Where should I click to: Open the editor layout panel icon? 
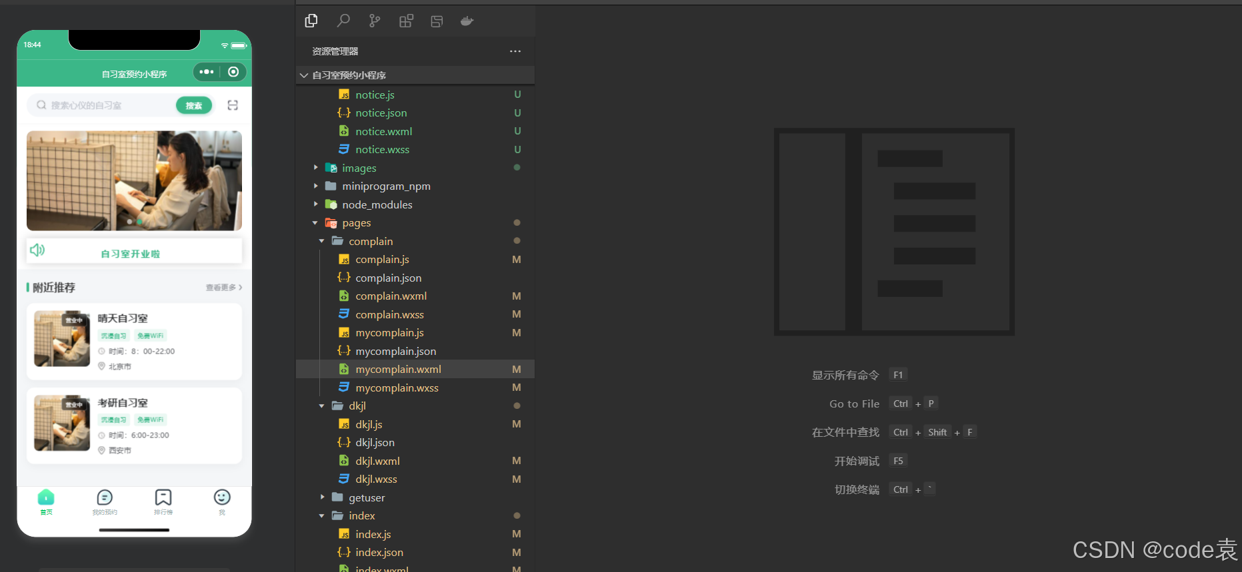click(437, 21)
